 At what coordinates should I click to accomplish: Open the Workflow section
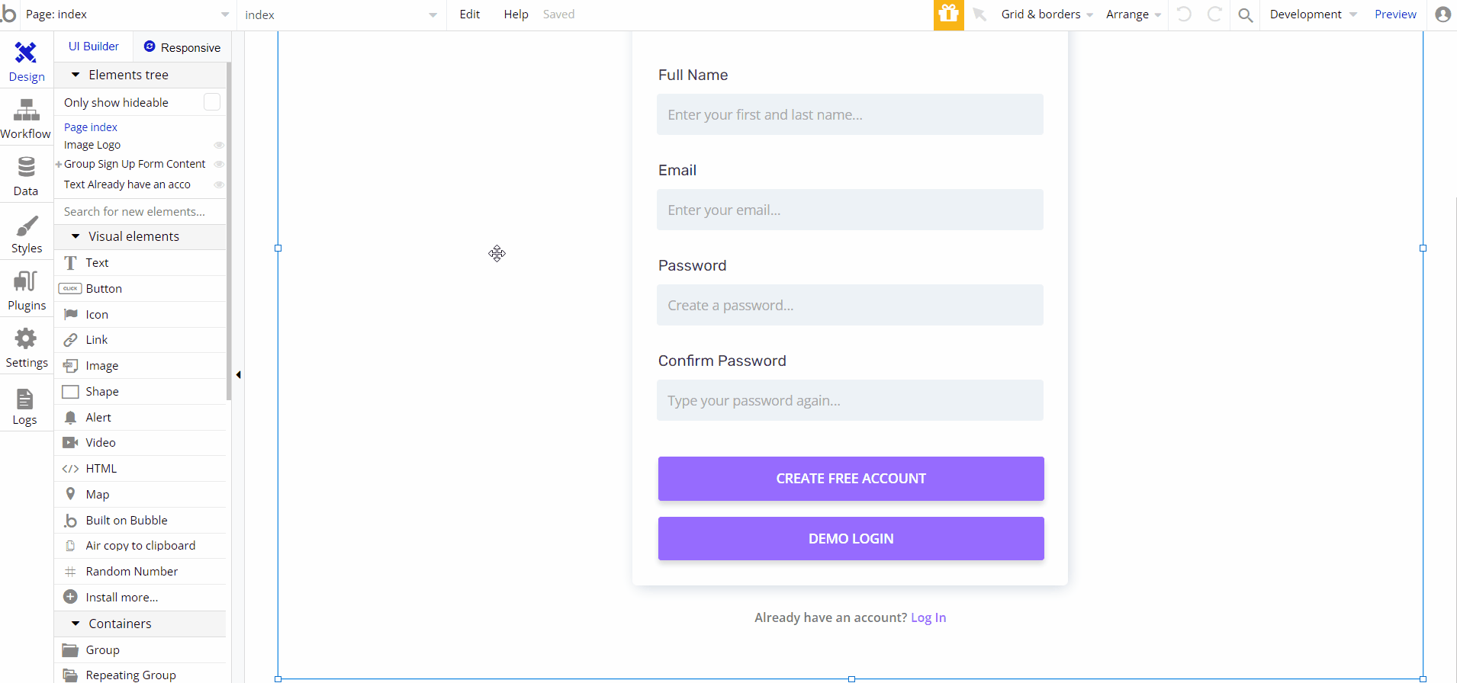(x=26, y=119)
